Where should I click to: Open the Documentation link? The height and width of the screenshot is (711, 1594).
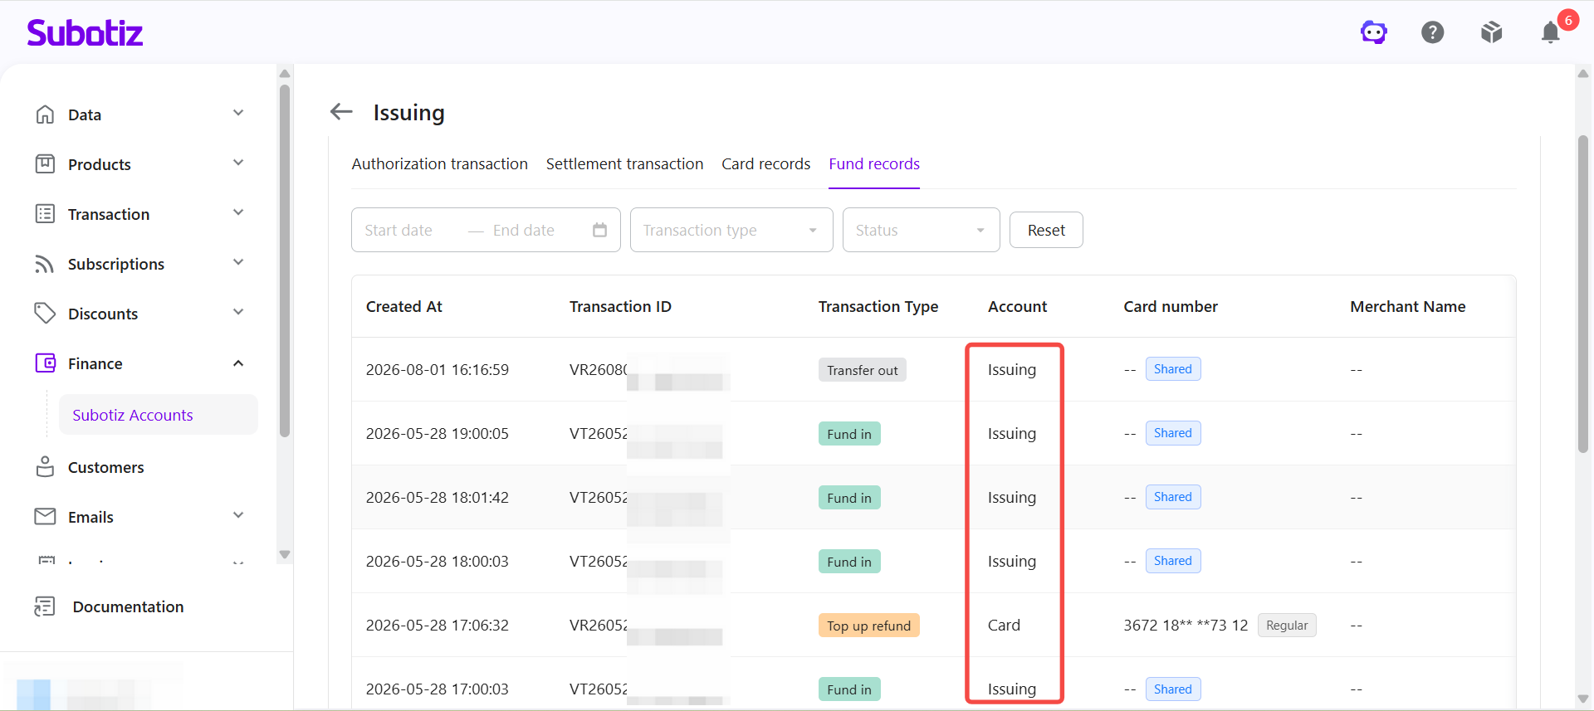click(128, 607)
